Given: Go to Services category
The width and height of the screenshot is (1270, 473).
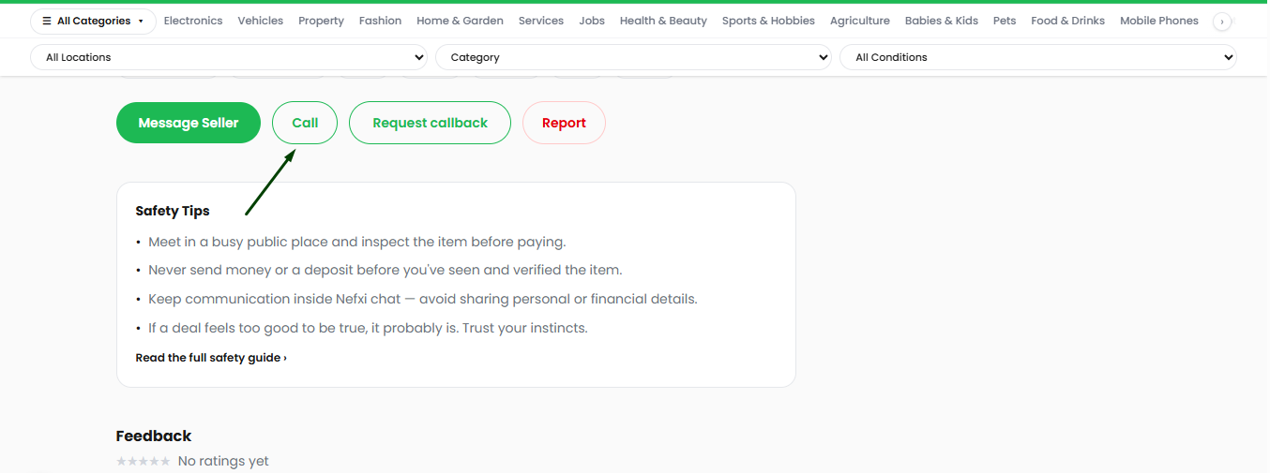Looking at the screenshot, I should (x=541, y=21).
